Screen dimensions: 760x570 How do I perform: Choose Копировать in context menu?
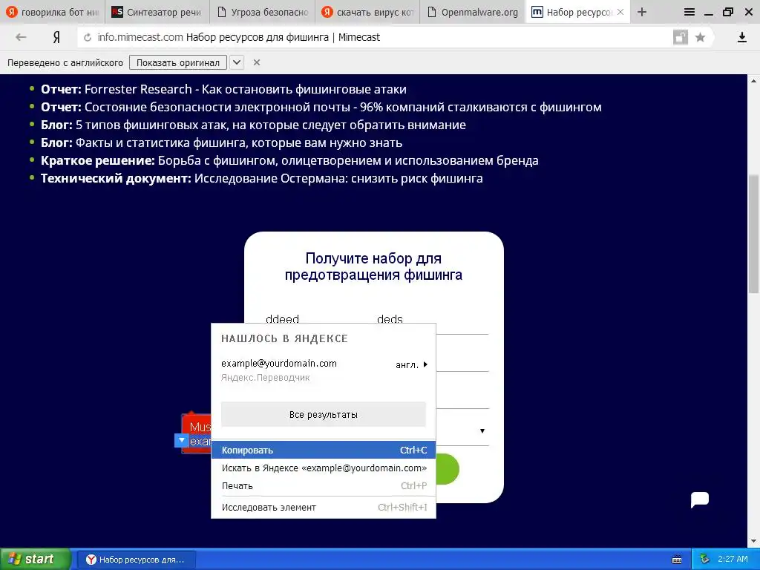tap(324, 450)
